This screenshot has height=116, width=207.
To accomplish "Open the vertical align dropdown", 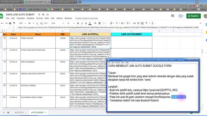I will tap(117, 23).
